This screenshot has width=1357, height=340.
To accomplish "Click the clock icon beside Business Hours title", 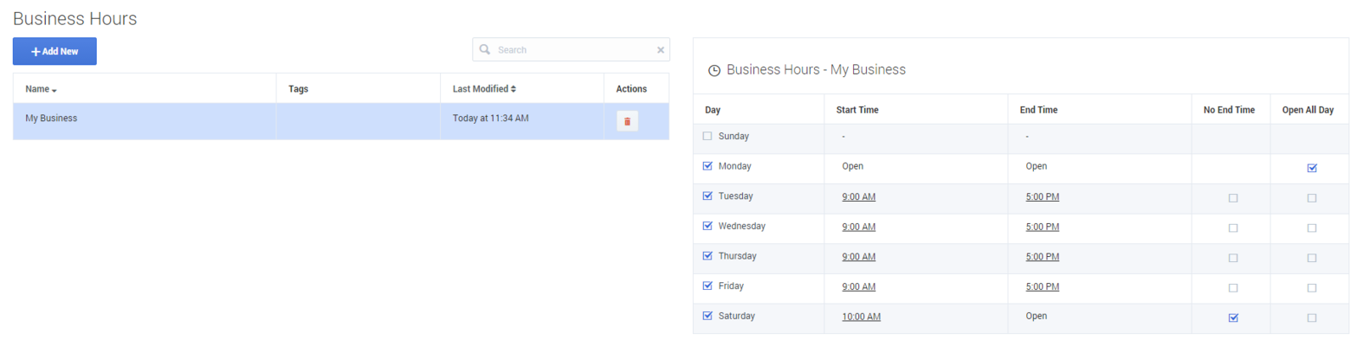I will pos(714,70).
